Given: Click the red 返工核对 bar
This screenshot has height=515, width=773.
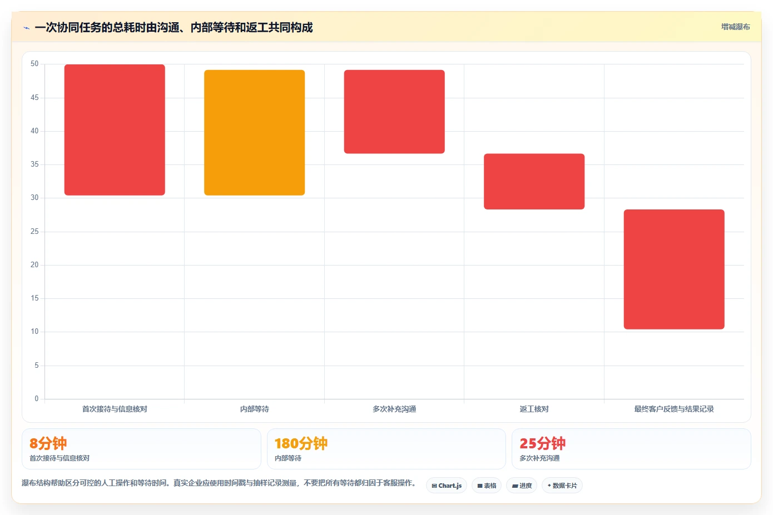Looking at the screenshot, I should tap(534, 182).
